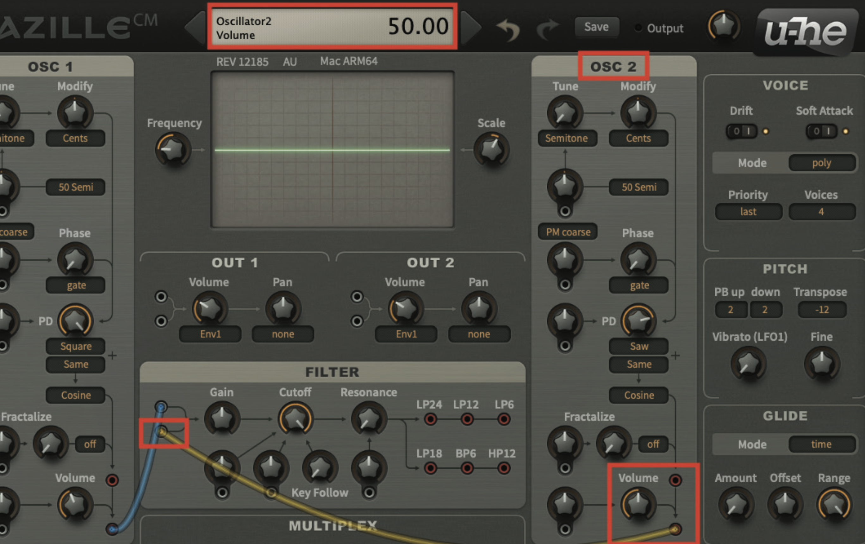865x544 pixels.
Task: Adjust the filter Resonance knob
Action: point(369,419)
